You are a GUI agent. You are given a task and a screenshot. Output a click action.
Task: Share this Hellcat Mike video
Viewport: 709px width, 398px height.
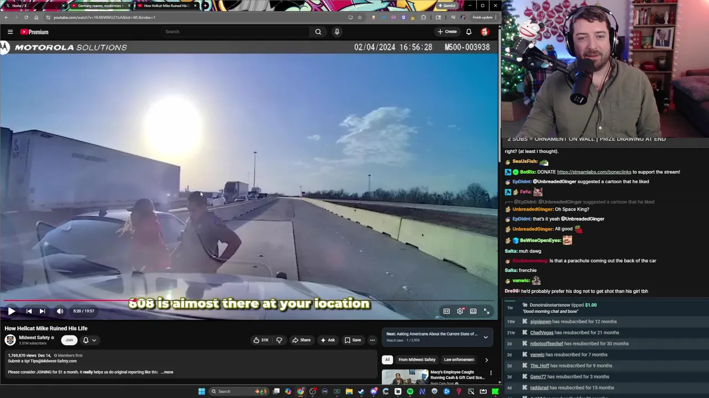pyautogui.click(x=301, y=340)
